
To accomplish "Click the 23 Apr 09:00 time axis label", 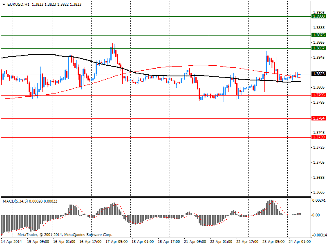I will click(x=273, y=242).
